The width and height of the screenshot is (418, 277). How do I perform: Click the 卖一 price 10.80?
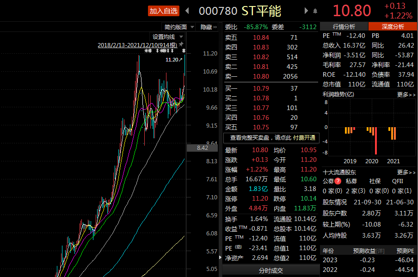pyautogui.click(x=261, y=76)
